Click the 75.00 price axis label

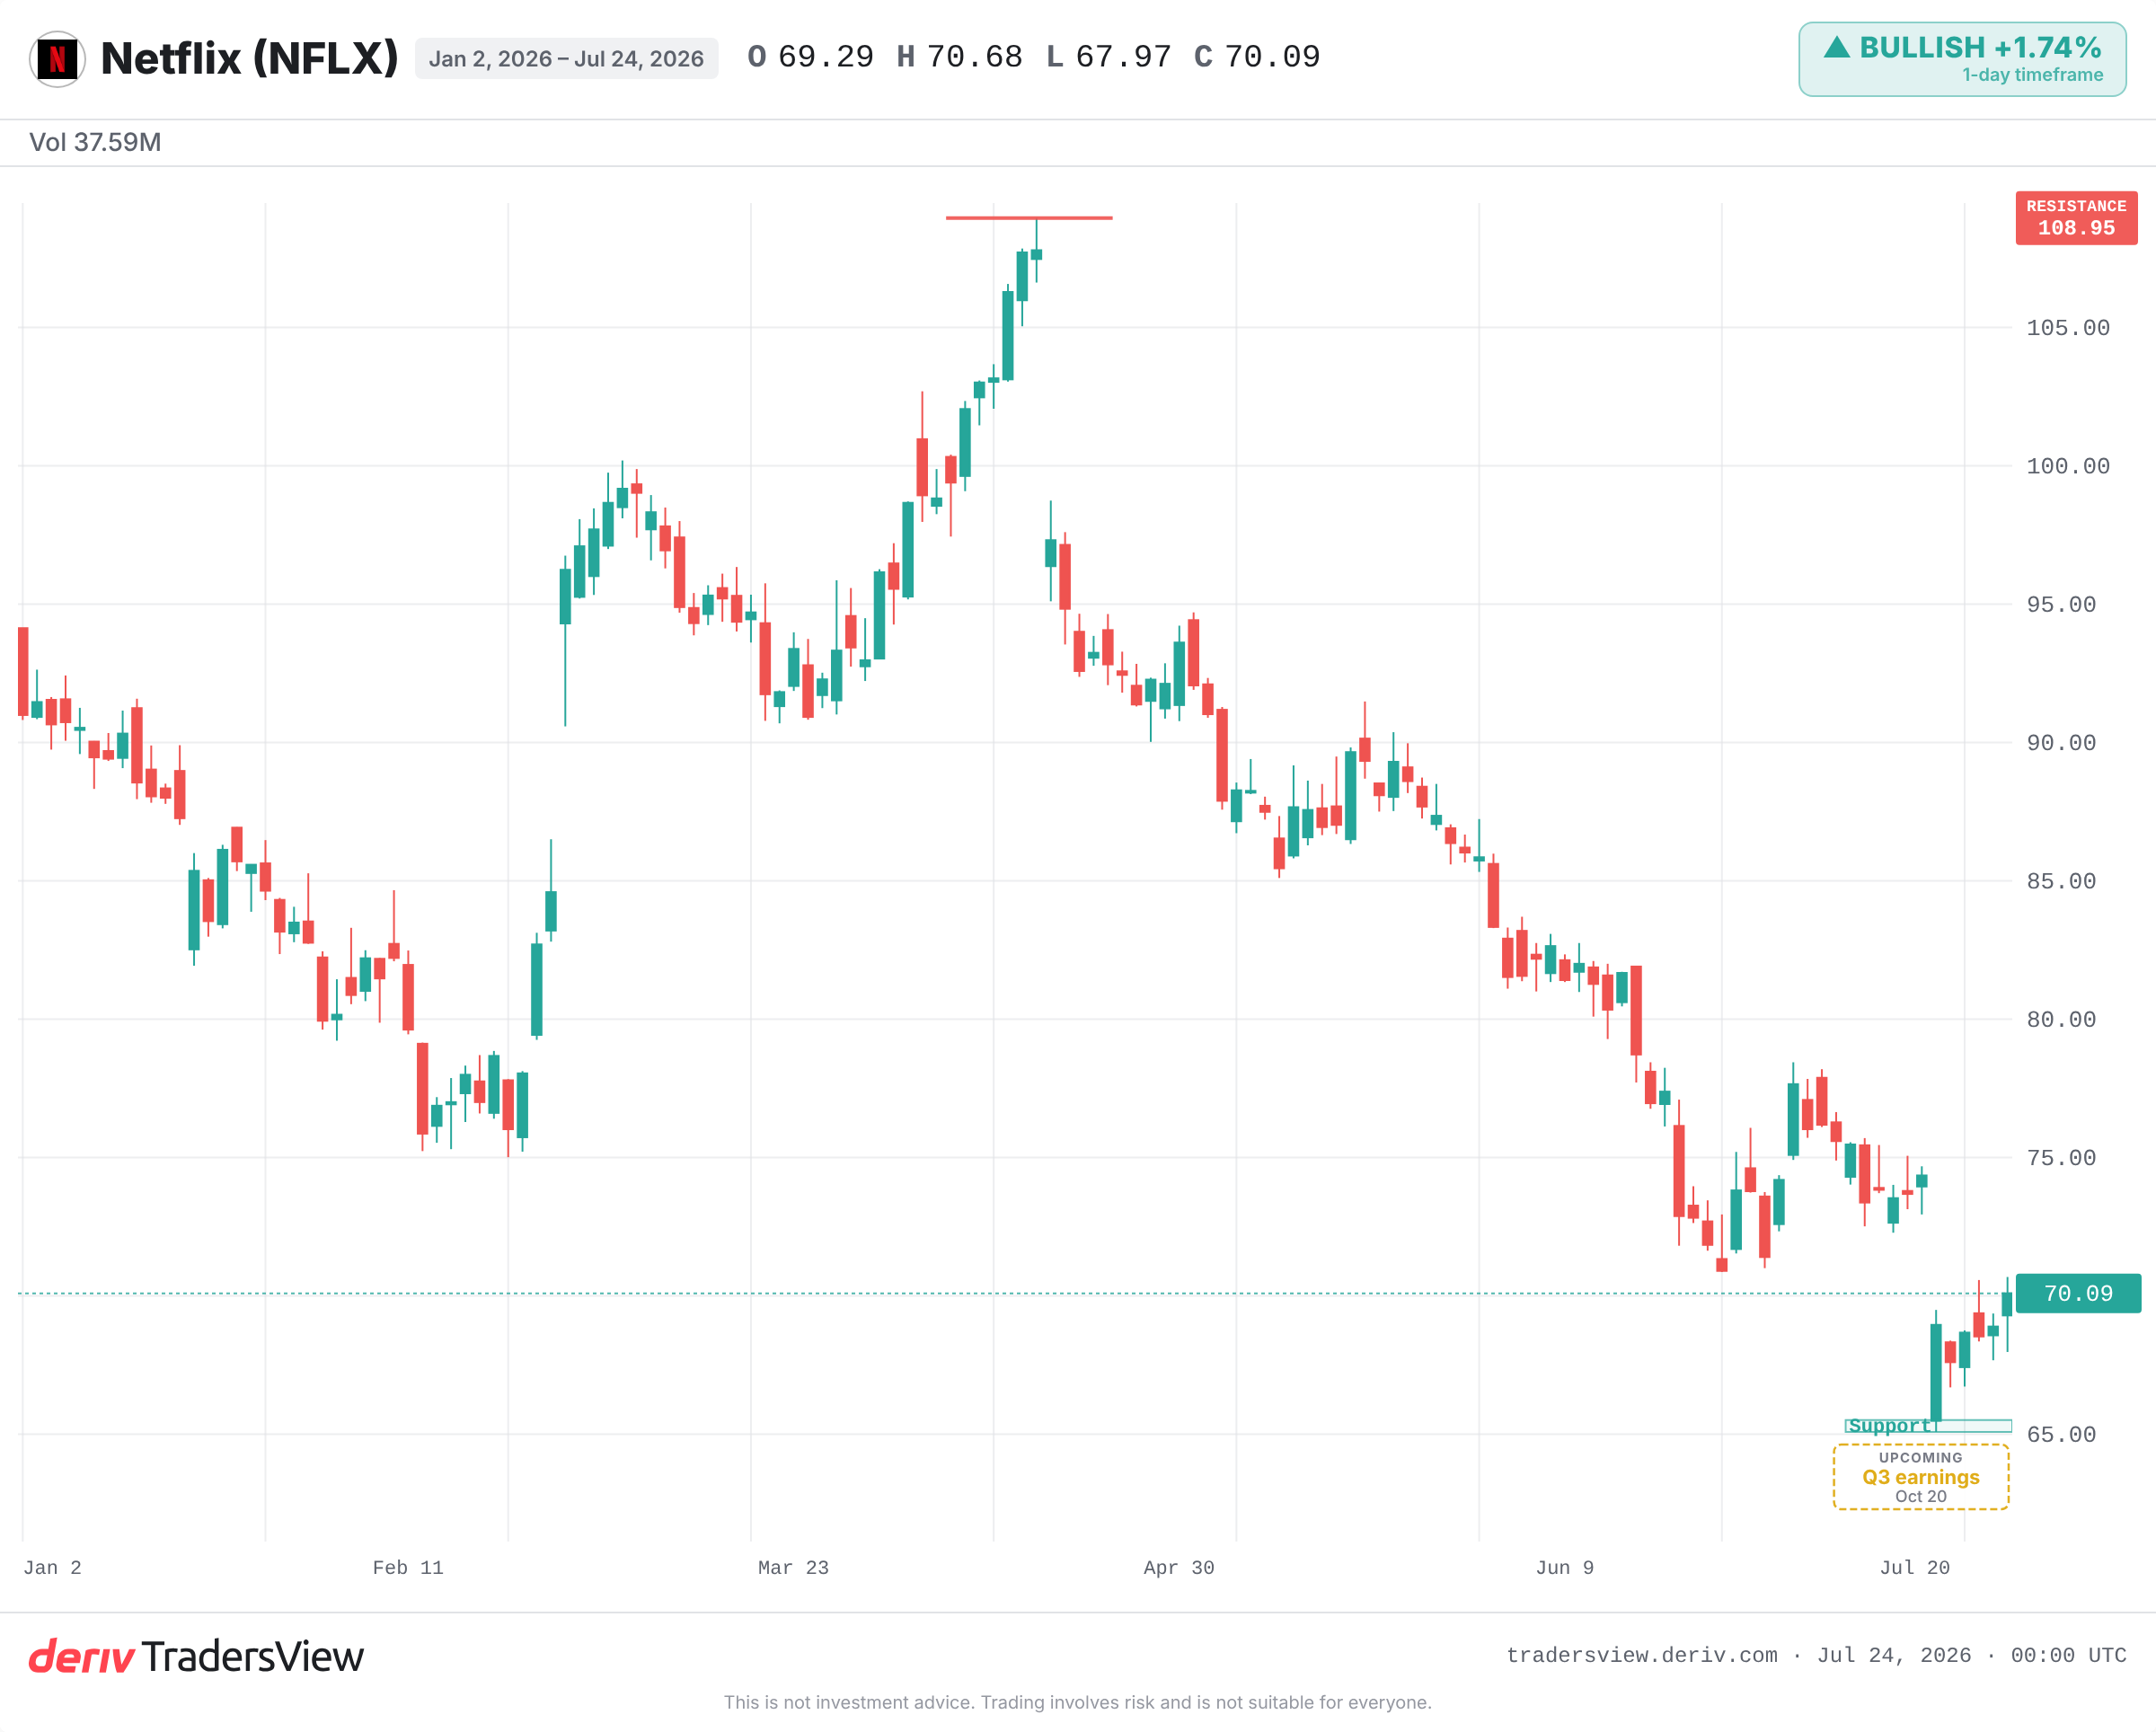point(2061,1158)
